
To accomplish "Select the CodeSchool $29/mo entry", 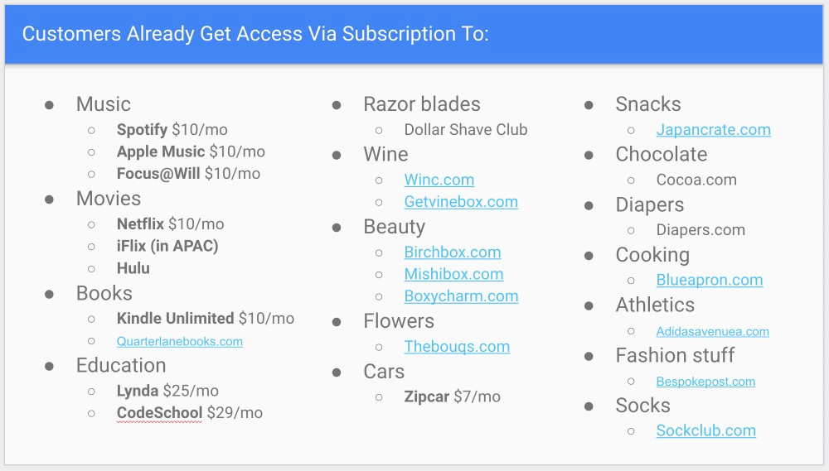I will click(x=189, y=412).
